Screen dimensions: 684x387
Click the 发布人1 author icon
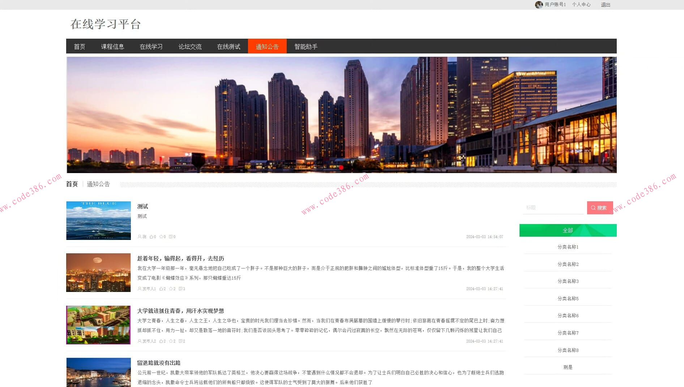[x=140, y=289]
